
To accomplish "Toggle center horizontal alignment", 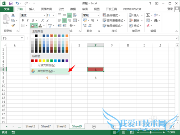I will point(64,20).
